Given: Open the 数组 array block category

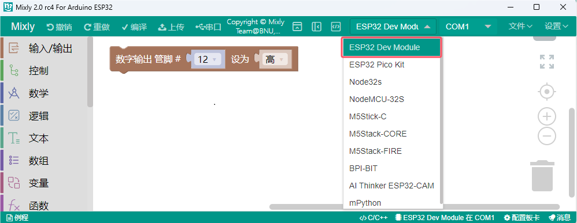Looking at the screenshot, I should [x=43, y=161].
